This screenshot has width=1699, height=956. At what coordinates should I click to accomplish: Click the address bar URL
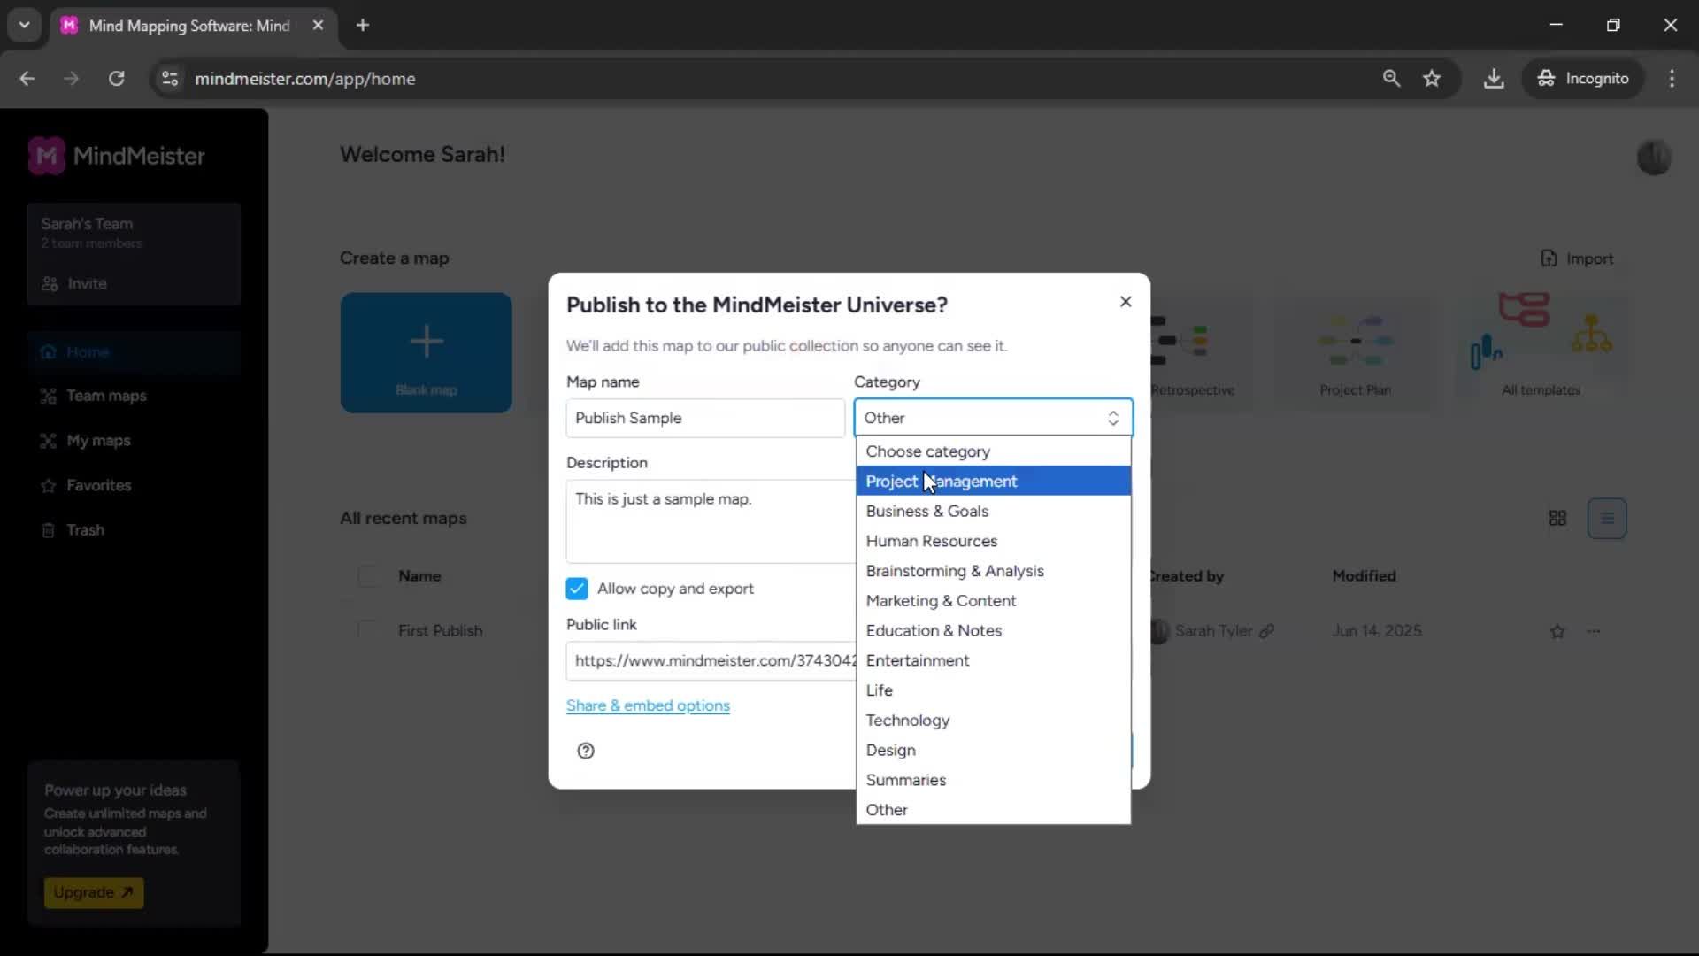click(304, 79)
